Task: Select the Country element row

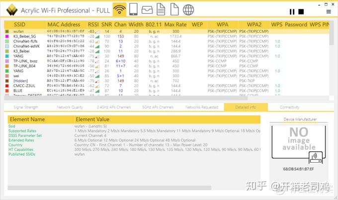Action: pyautogui.click(x=134, y=145)
